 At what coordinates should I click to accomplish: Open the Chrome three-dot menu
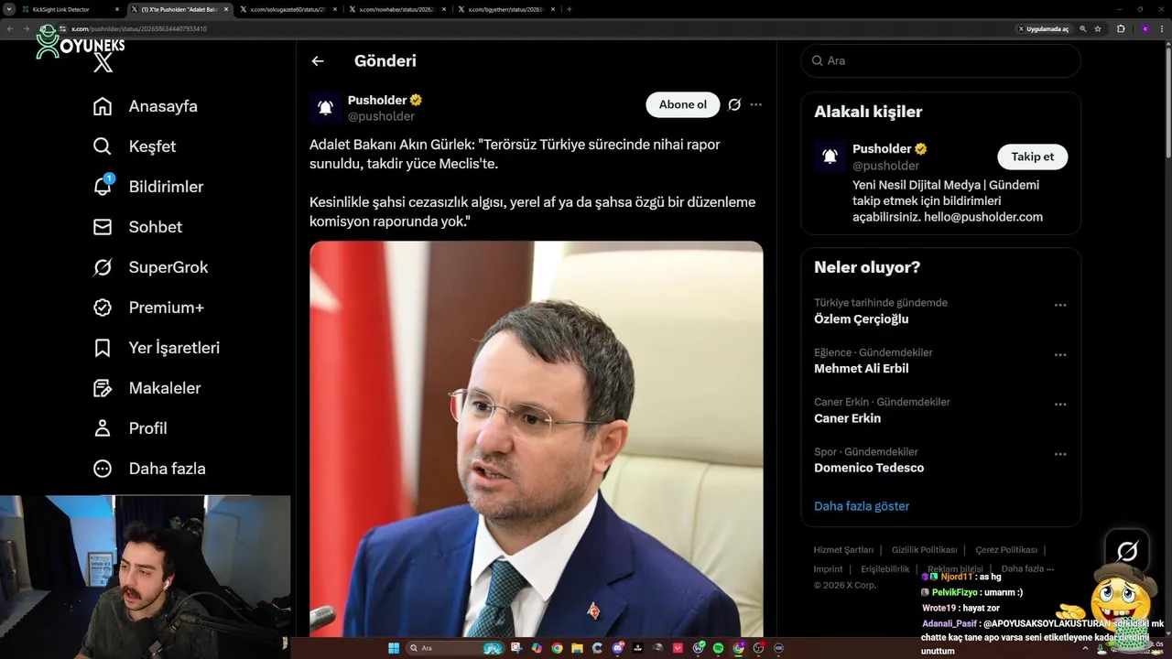tap(1162, 28)
